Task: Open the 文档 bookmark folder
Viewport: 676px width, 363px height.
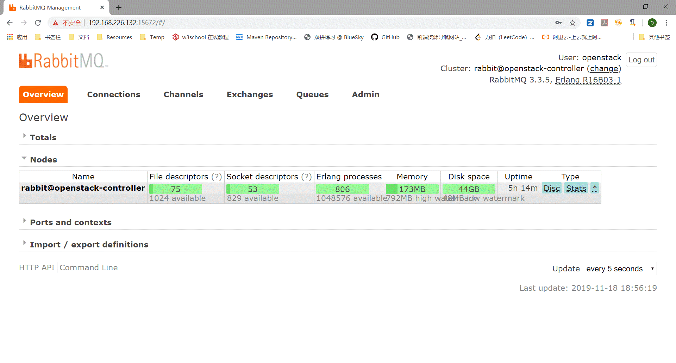Action: click(79, 37)
